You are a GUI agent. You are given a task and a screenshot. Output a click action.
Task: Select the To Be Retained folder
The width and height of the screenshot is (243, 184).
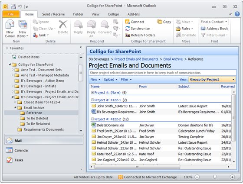coord(38,124)
